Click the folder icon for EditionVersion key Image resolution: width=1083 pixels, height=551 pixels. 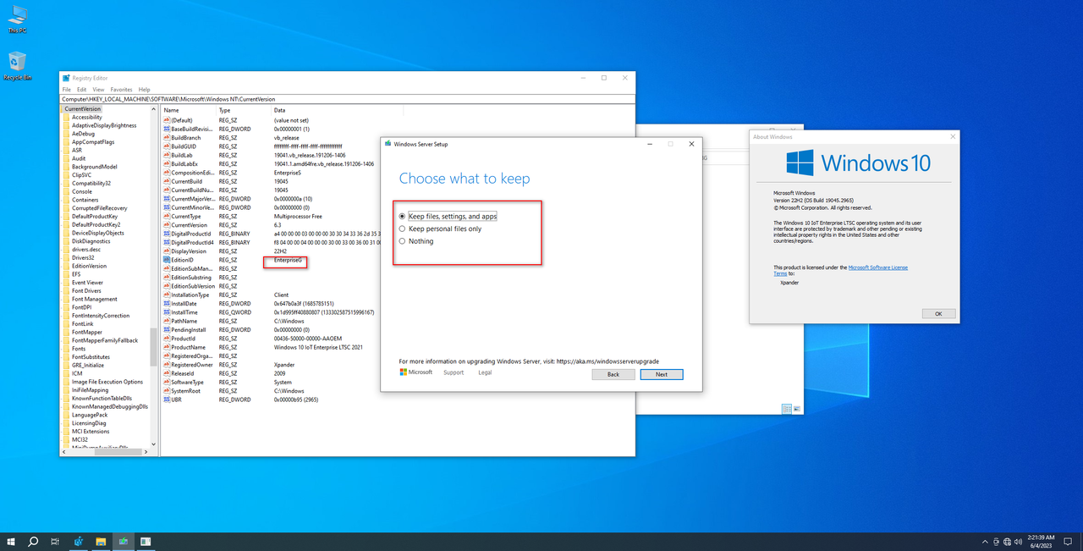click(66, 266)
